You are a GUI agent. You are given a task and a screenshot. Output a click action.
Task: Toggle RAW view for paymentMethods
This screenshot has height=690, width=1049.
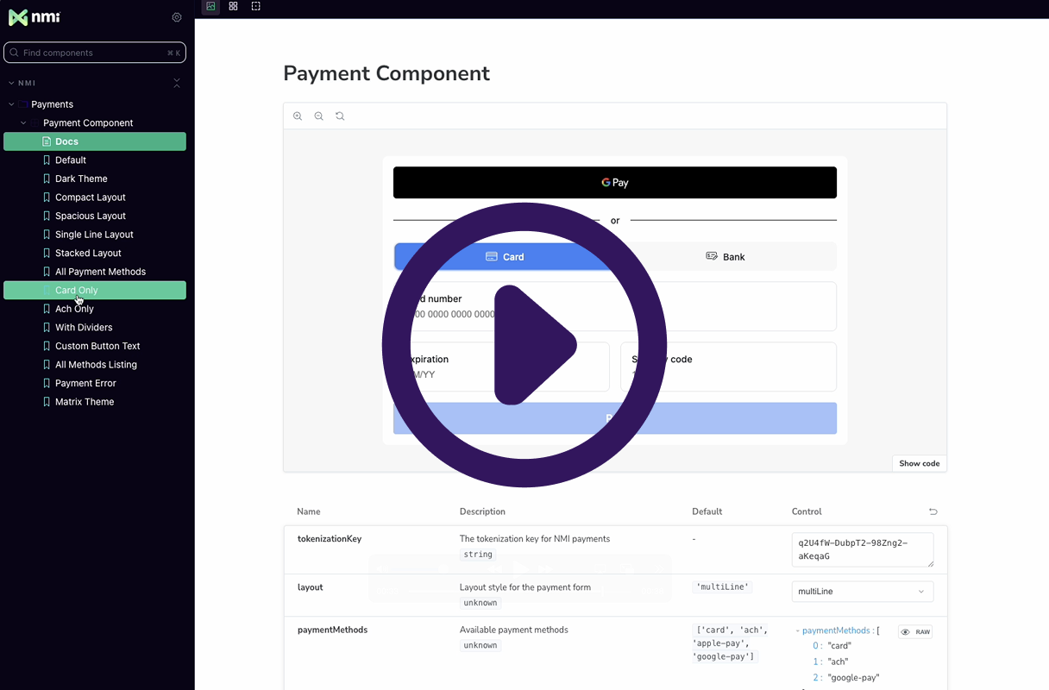915,632
